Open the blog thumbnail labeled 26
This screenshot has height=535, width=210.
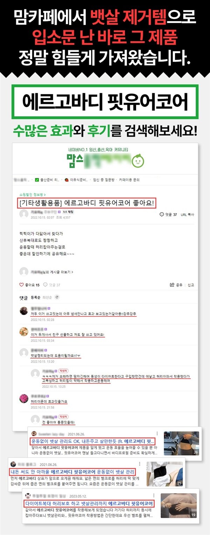[182, 443]
